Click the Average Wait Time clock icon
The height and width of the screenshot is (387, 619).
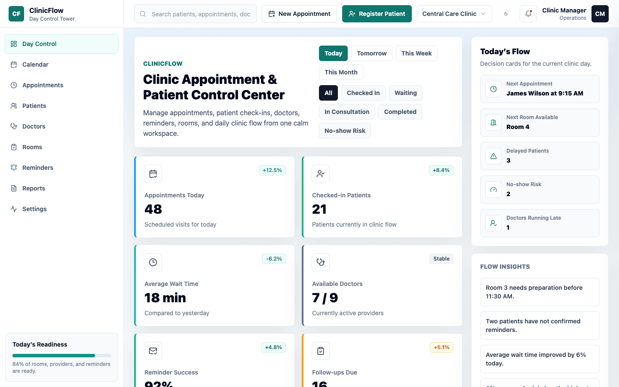(x=153, y=262)
